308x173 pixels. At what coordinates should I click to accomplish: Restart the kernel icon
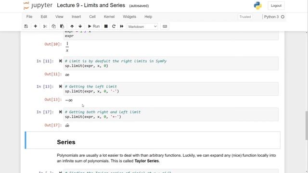114,26
